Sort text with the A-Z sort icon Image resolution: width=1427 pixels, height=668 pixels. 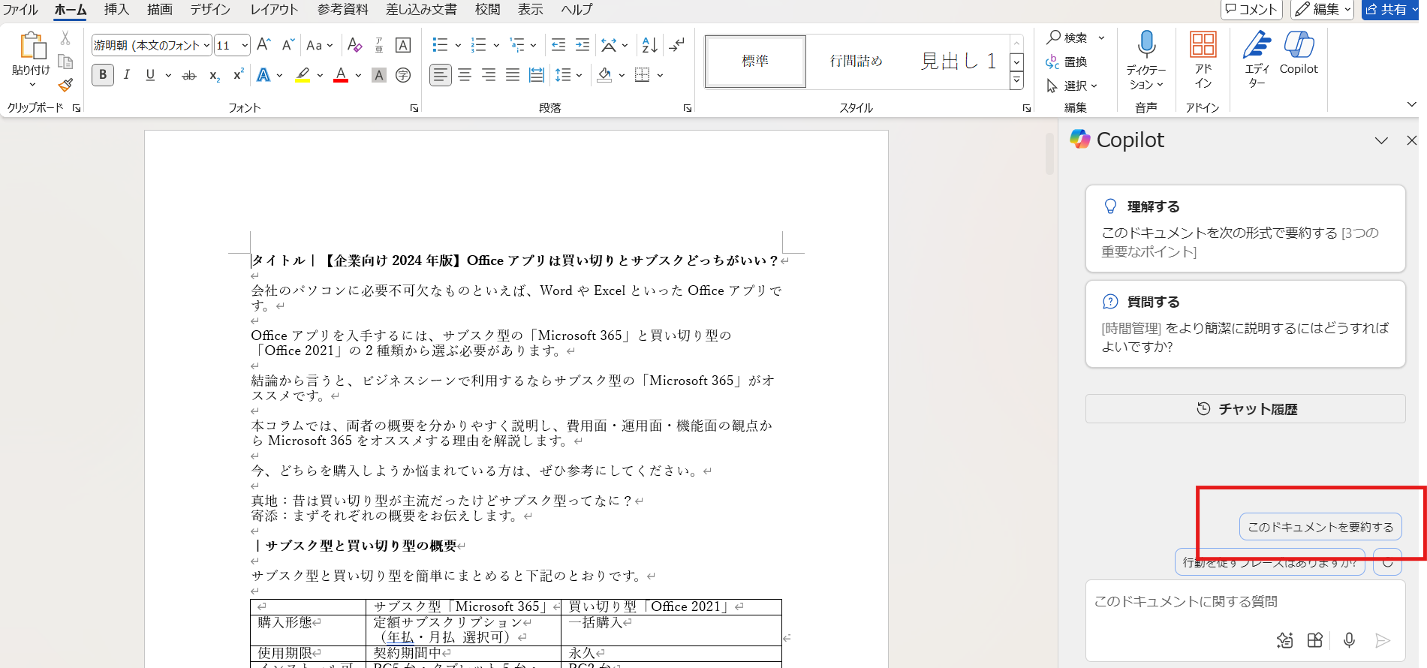pos(649,45)
